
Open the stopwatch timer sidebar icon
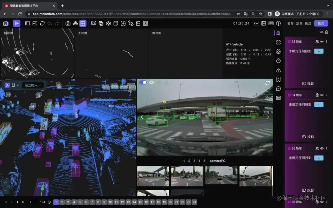point(278,61)
